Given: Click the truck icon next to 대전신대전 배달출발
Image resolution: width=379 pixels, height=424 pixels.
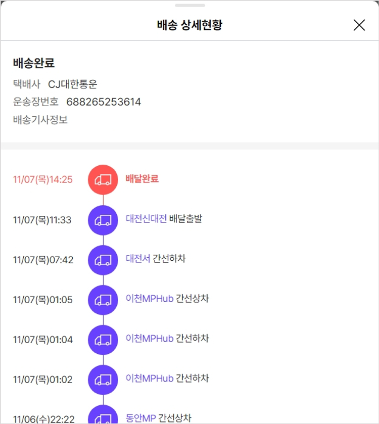Looking at the screenshot, I should [103, 220].
